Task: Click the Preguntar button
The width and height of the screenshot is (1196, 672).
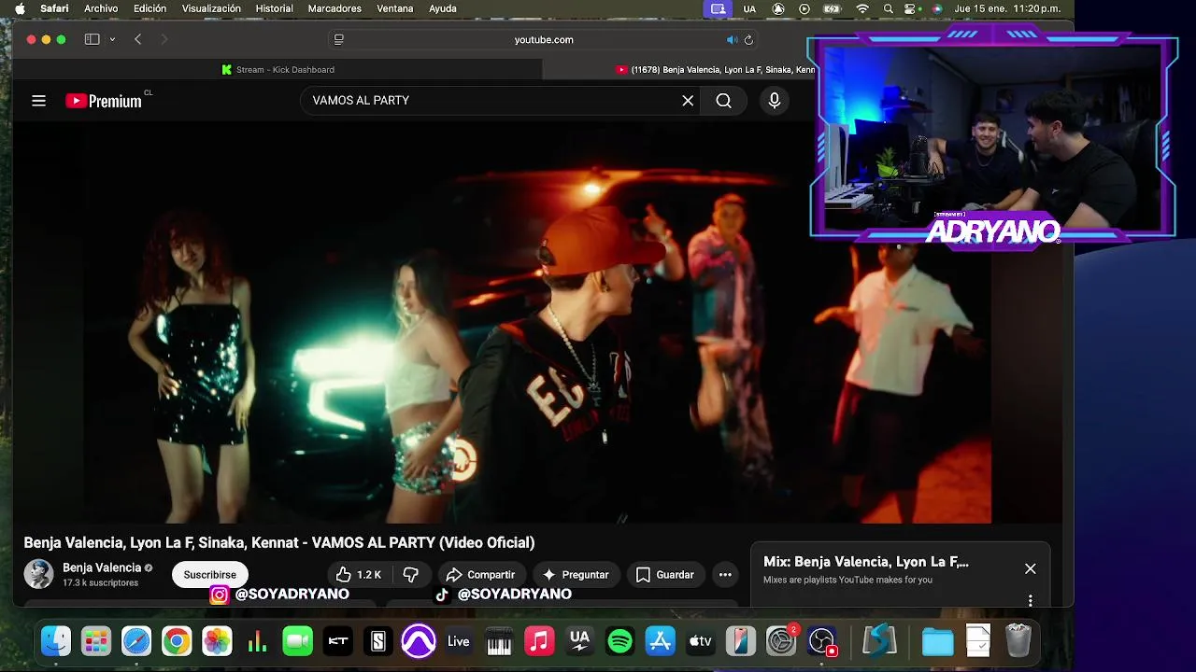Action: [576, 575]
